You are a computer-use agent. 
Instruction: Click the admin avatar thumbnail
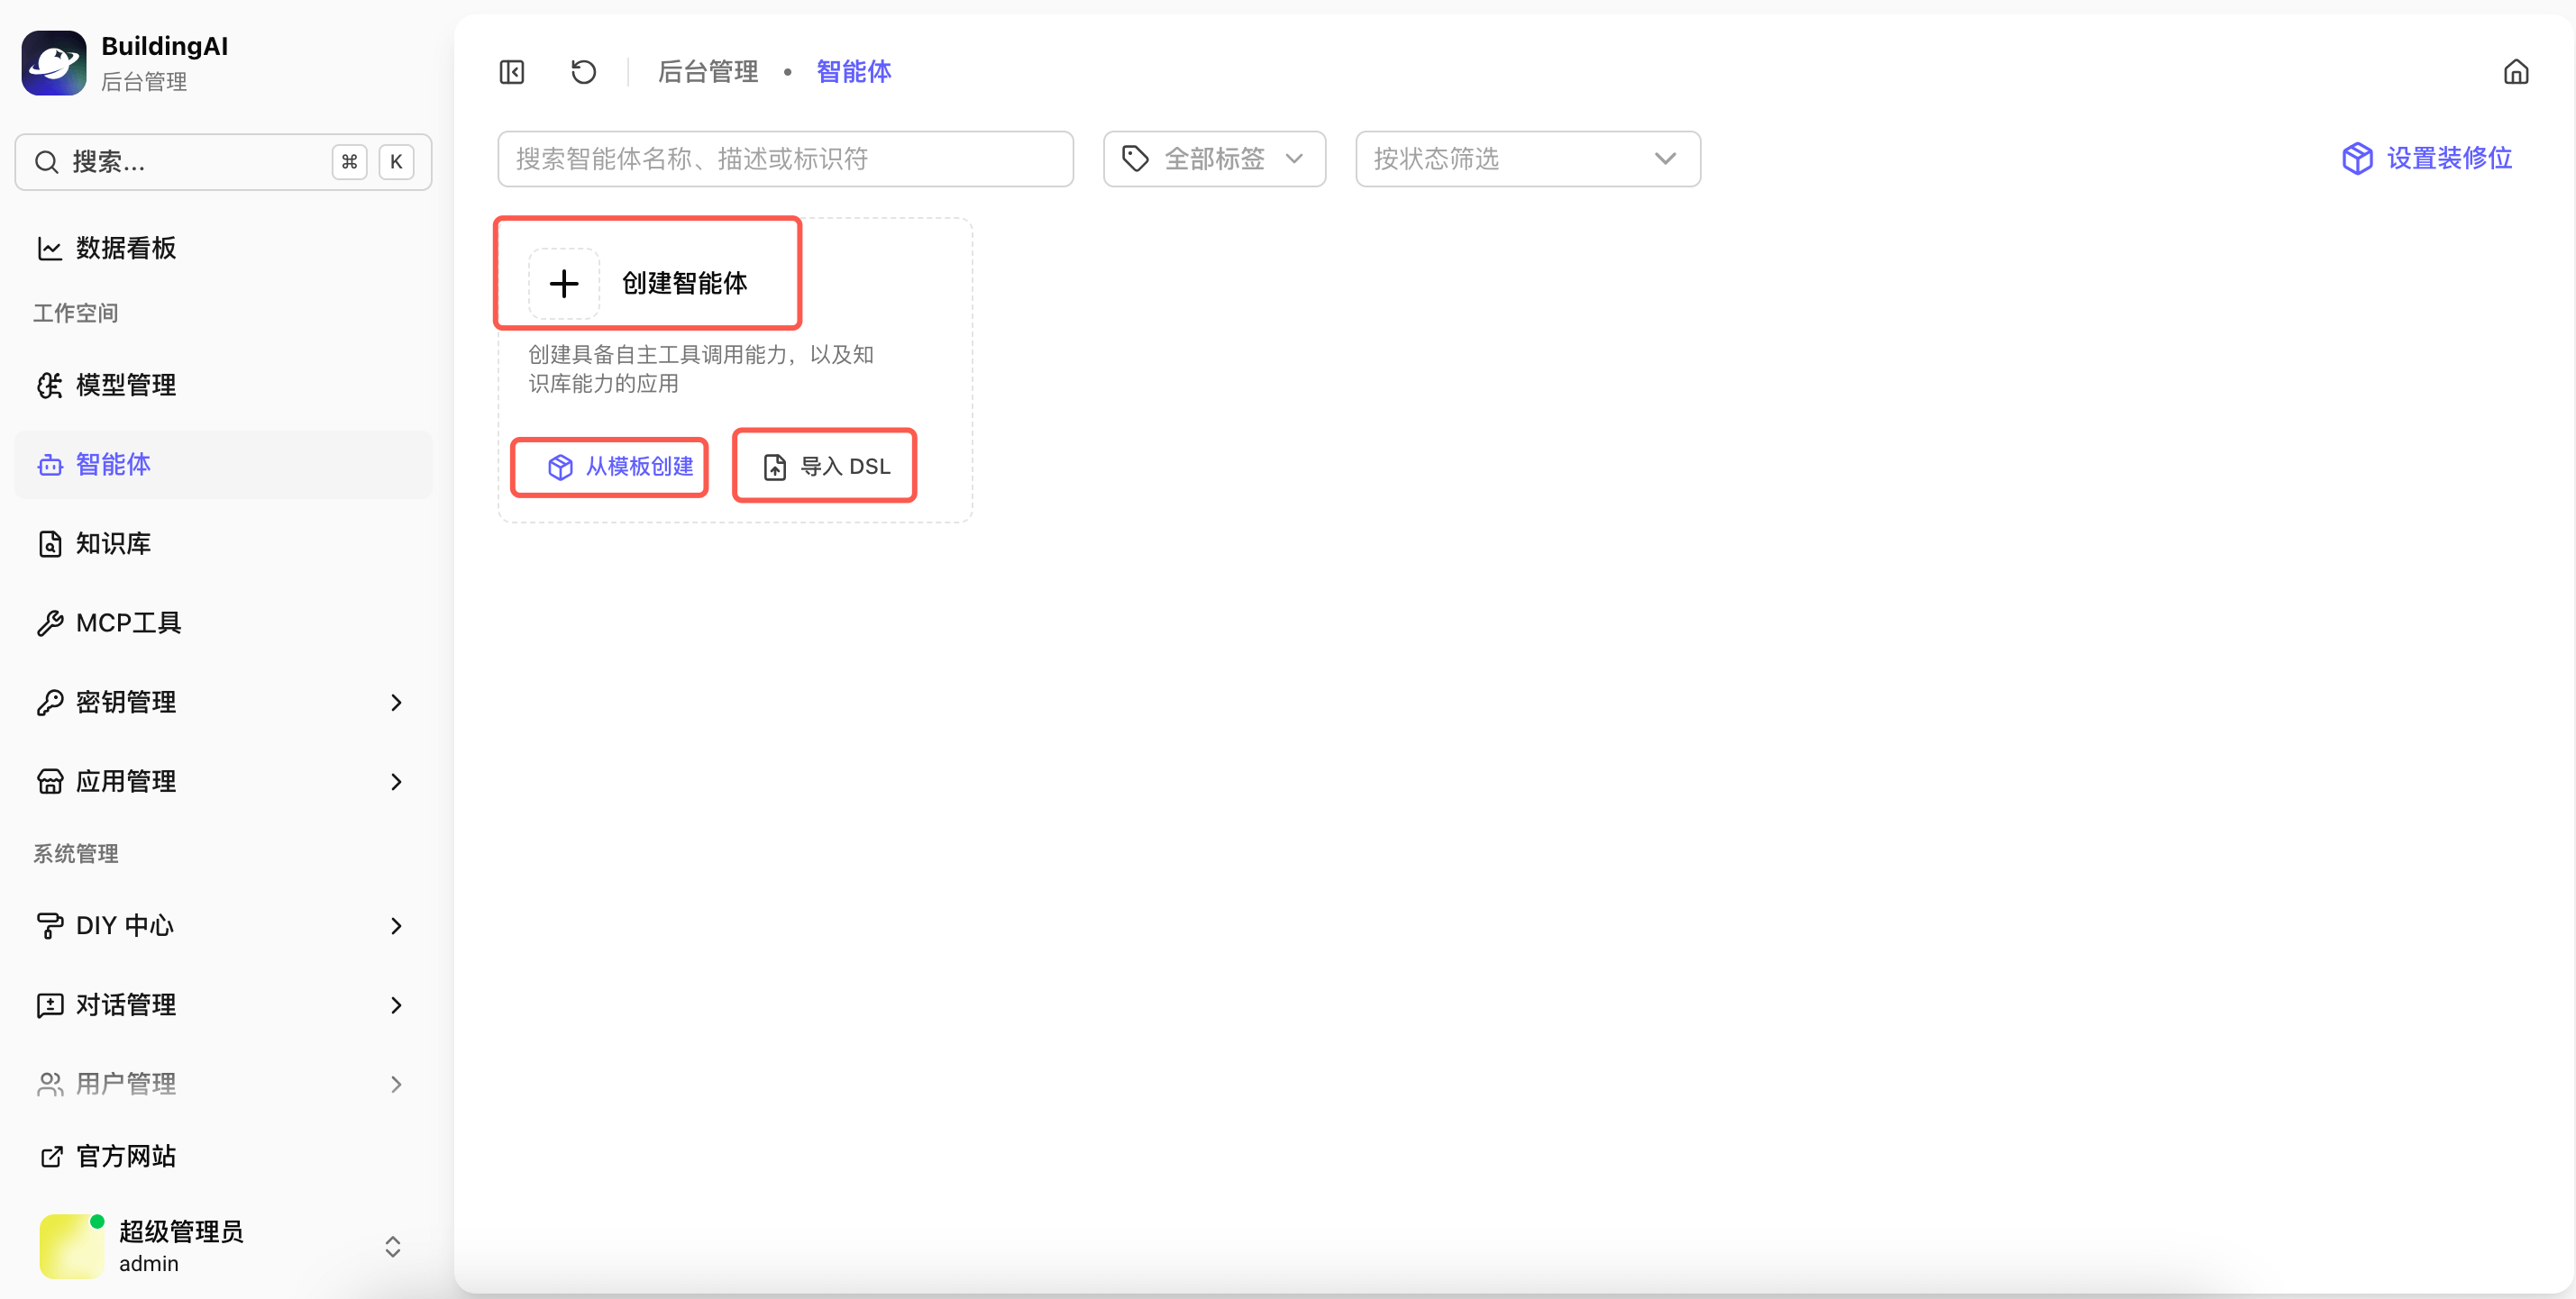tap(71, 1246)
